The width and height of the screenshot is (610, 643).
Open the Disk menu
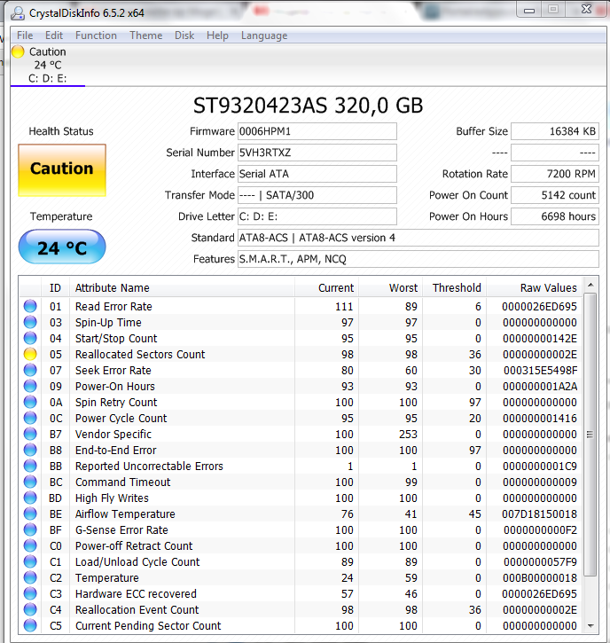pyautogui.click(x=184, y=35)
